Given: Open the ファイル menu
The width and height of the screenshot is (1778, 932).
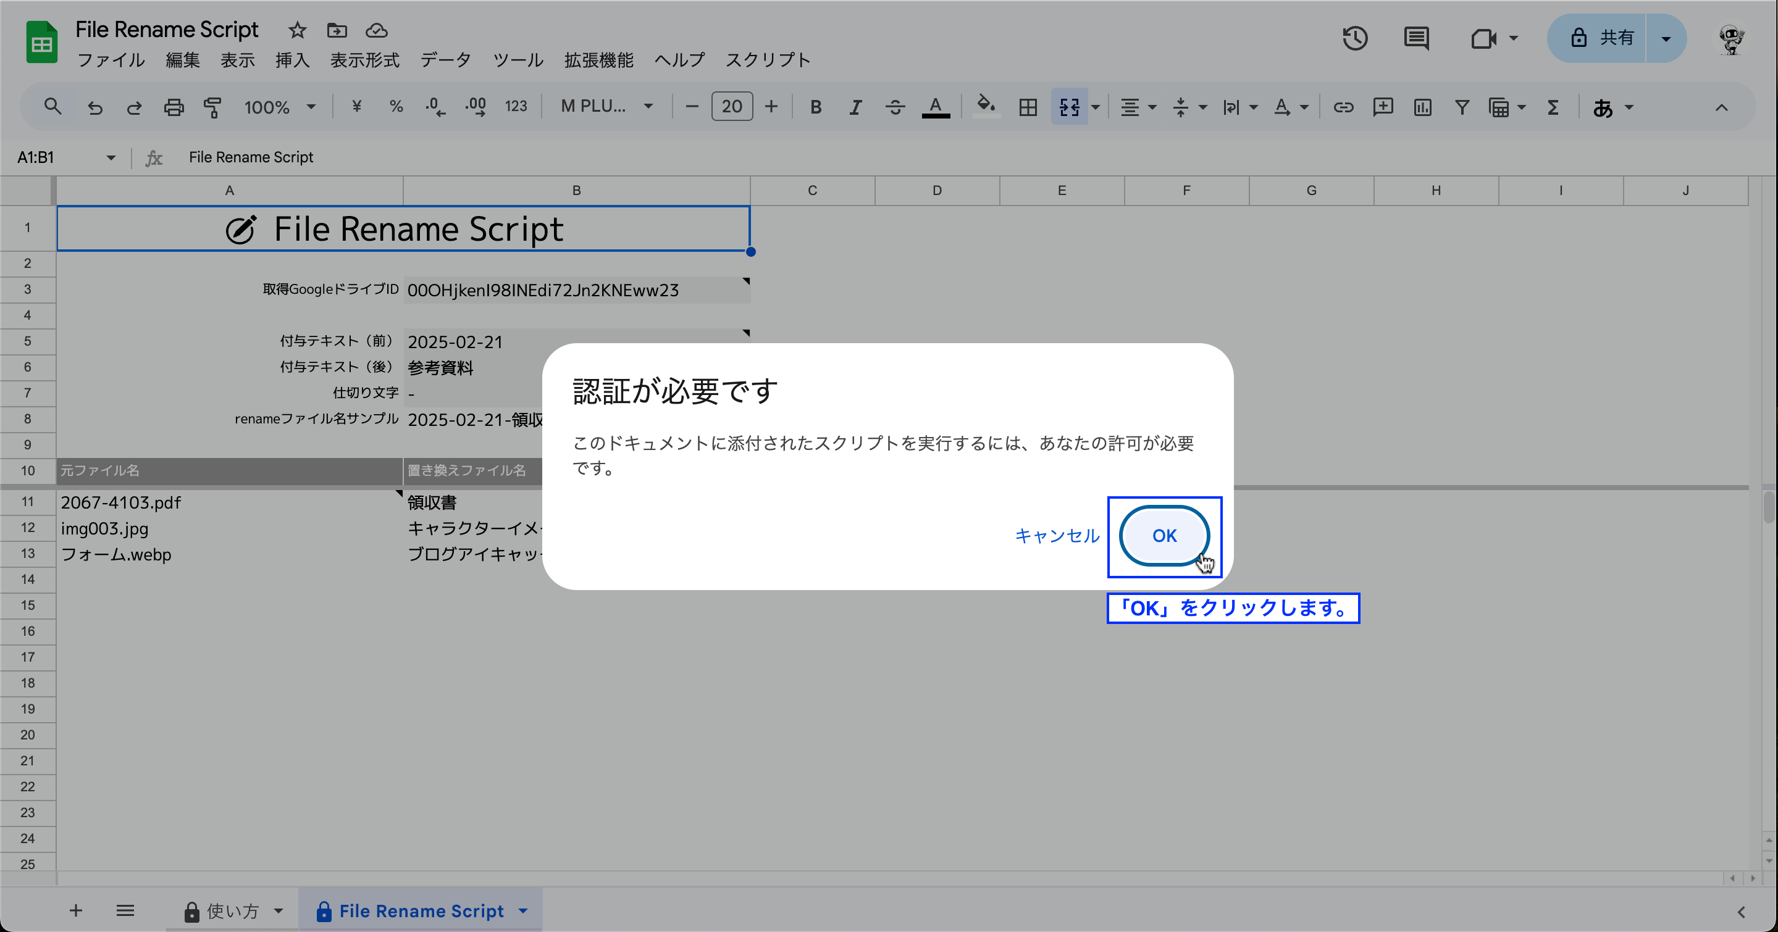Looking at the screenshot, I should pyautogui.click(x=111, y=60).
